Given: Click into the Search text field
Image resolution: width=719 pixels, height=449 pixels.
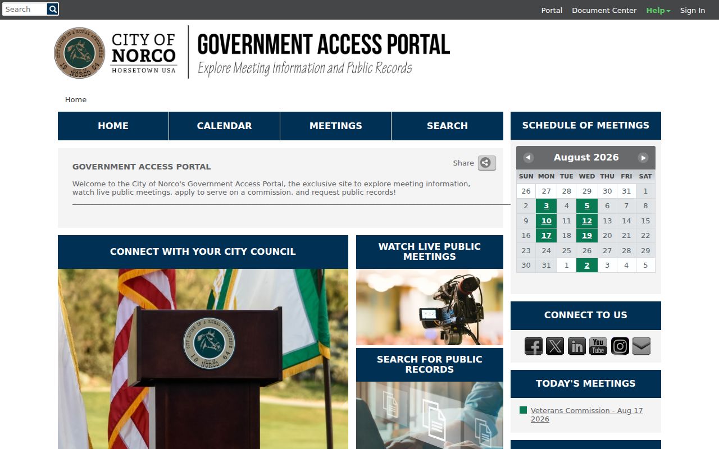Looking at the screenshot, I should click(x=25, y=9).
